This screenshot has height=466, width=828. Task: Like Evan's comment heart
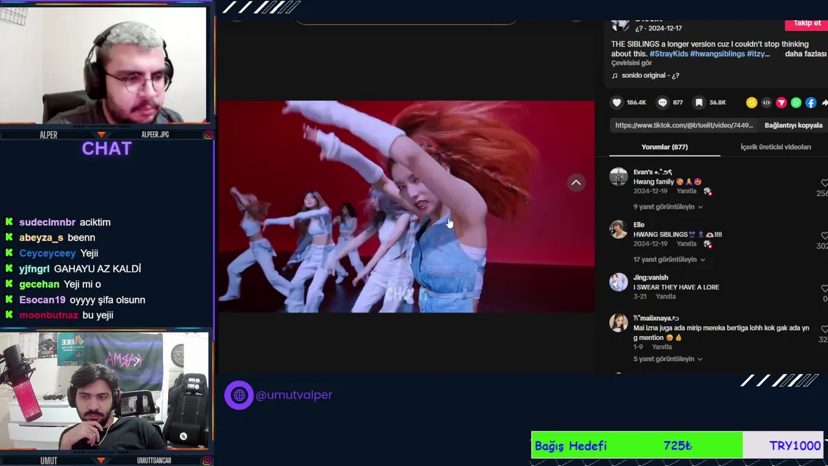824,183
